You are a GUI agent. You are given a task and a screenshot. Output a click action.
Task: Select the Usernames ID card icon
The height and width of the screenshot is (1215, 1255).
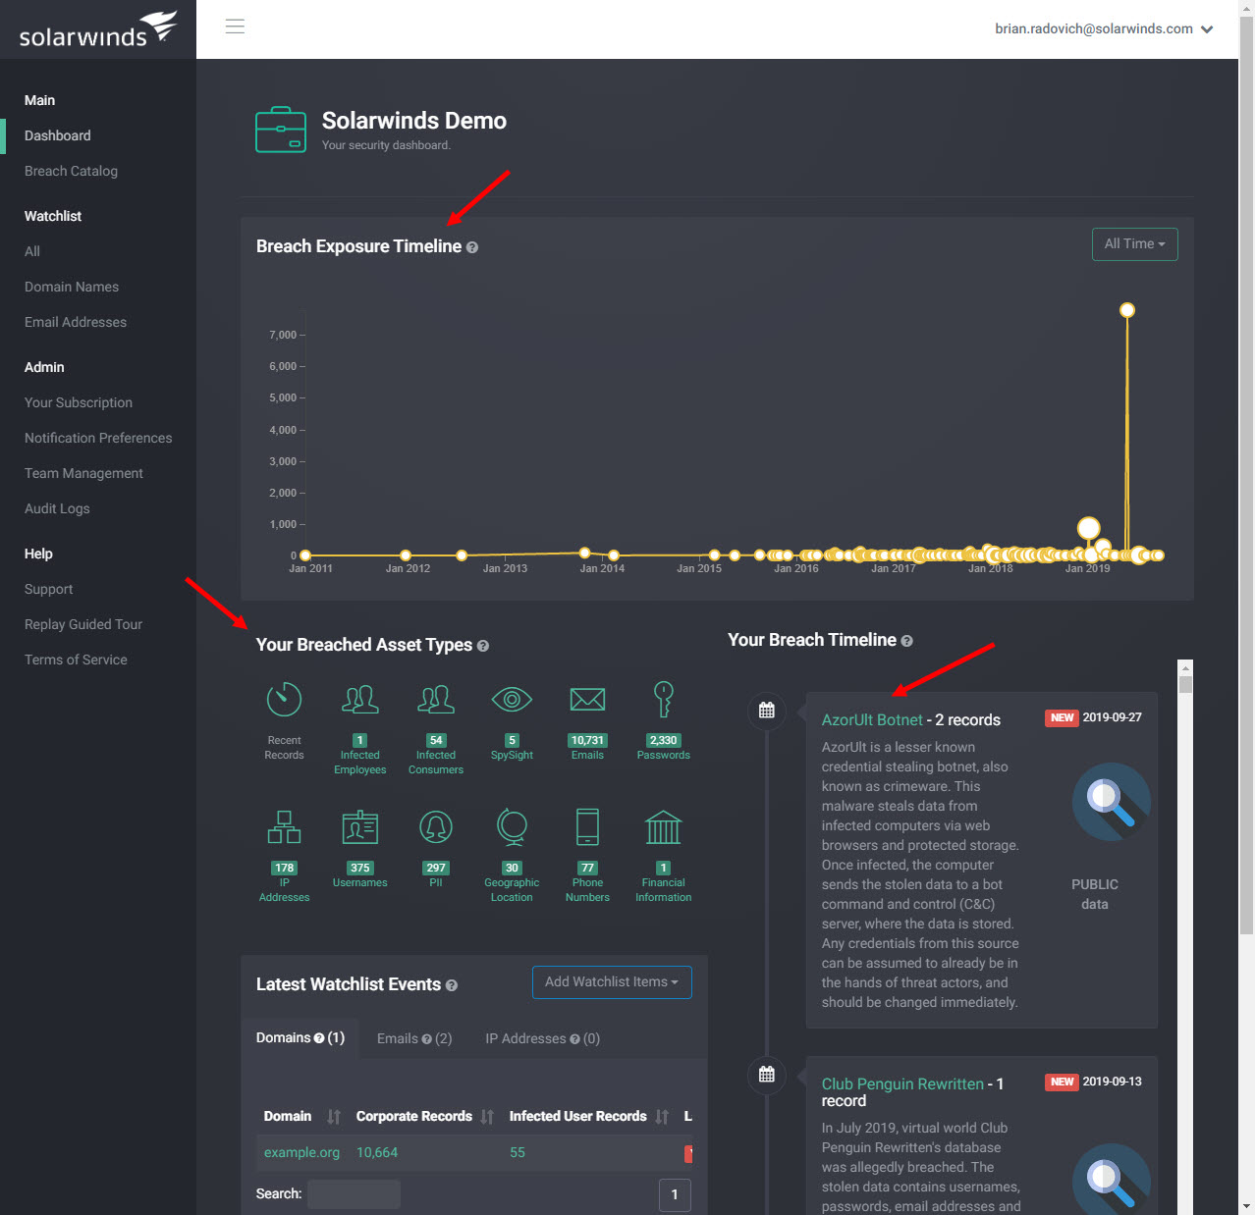(360, 827)
